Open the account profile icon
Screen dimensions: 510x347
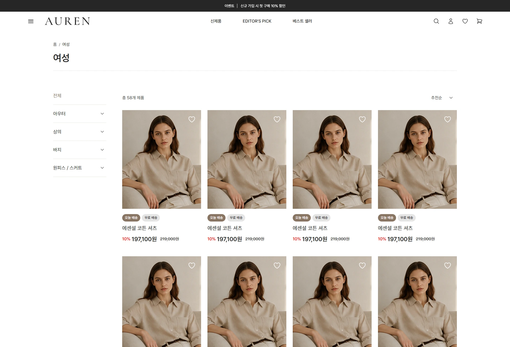451,21
